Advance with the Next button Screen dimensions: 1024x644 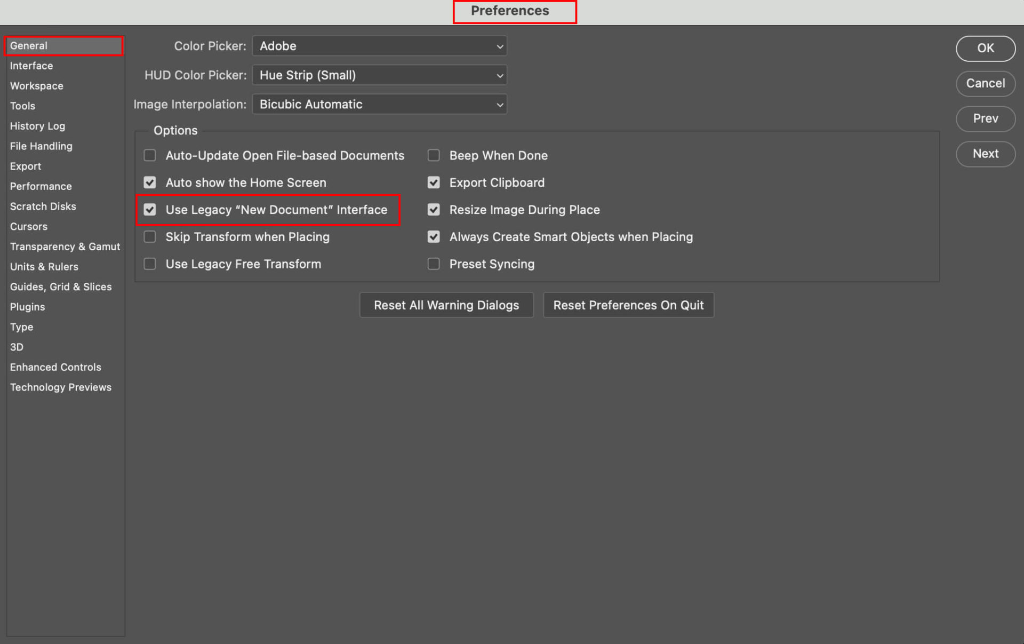(x=985, y=154)
